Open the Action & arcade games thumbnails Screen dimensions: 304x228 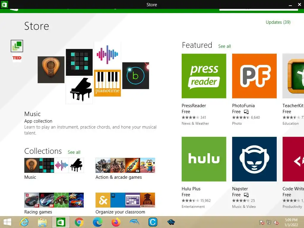tap(125, 165)
